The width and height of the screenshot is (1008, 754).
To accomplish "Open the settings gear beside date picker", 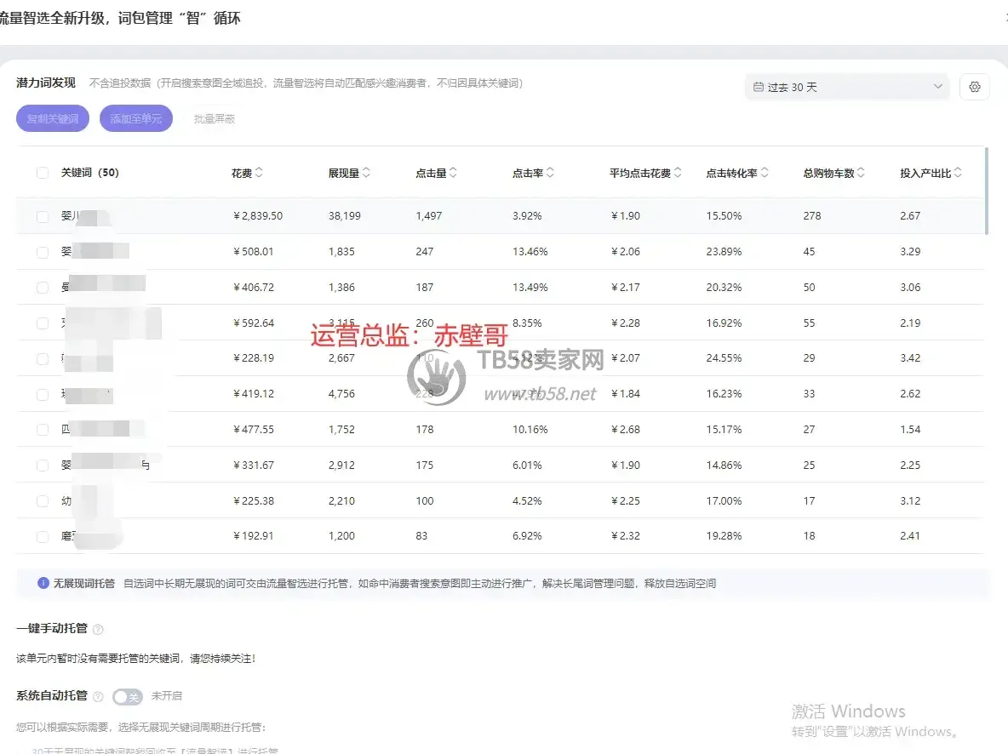I will (x=974, y=87).
